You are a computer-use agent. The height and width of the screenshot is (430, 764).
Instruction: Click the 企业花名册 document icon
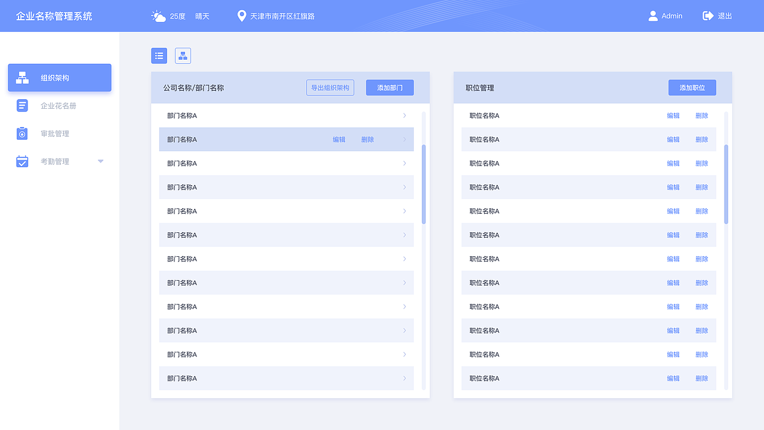click(x=22, y=106)
